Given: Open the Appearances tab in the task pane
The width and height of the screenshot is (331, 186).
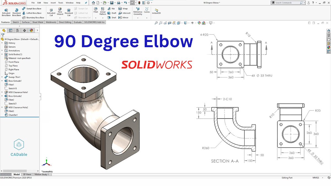Looking at the screenshot, I should point(329,47).
